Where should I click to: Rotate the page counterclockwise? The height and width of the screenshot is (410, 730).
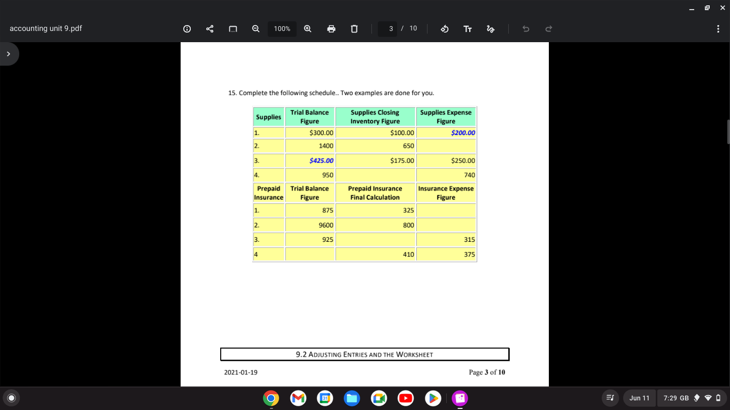(444, 28)
